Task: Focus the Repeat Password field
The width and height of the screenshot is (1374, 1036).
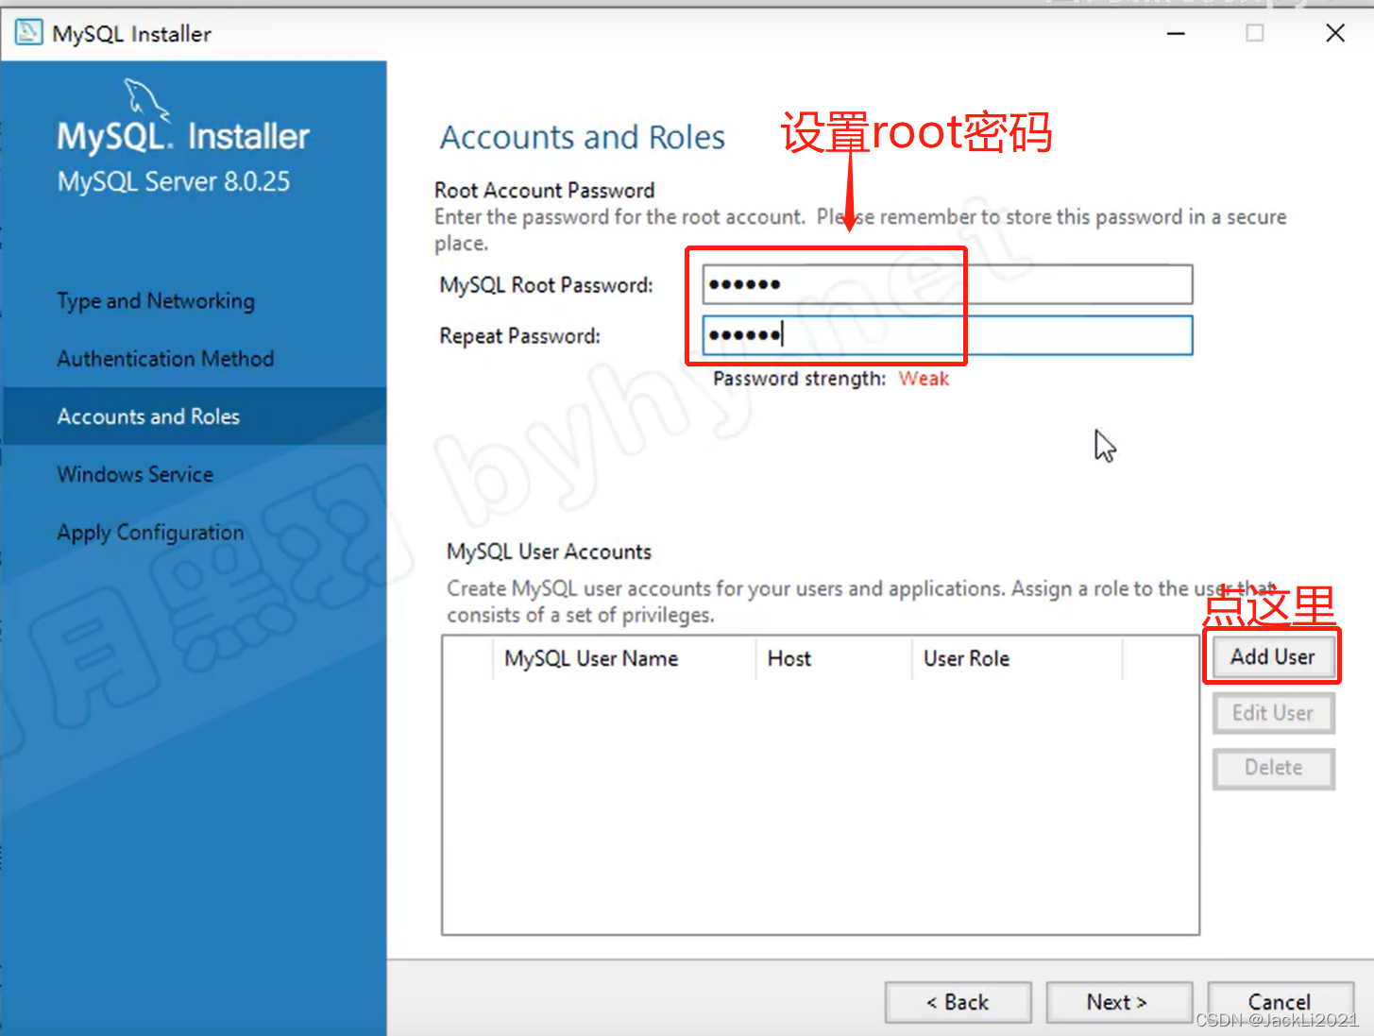Action: pos(947,335)
